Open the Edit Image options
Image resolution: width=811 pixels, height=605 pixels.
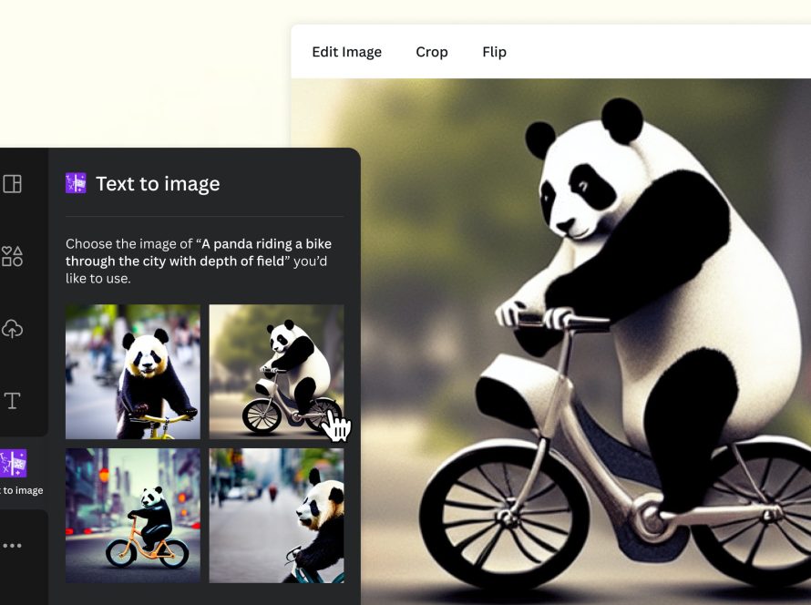(346, 52)
